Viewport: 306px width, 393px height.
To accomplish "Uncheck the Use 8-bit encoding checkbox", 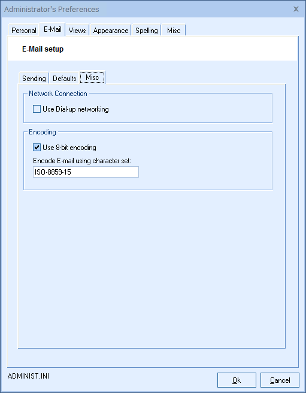I will click(x=37, y=148).
